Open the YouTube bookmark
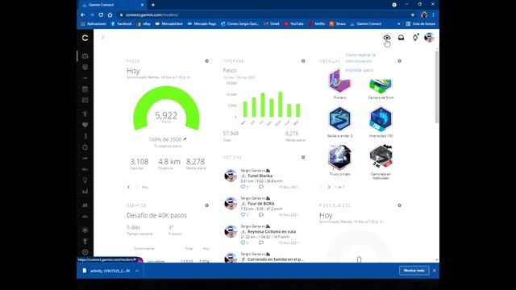Screen dimensions: 516x290 click(x=293, y=23)
